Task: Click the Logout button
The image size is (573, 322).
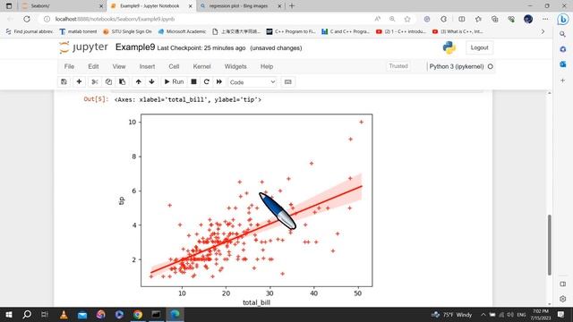Action: (x=479, y=47)
